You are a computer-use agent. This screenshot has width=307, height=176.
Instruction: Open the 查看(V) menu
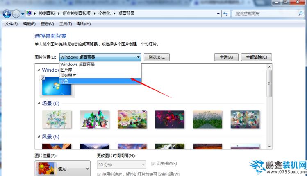pyautogui.click(x=48, y=24)
